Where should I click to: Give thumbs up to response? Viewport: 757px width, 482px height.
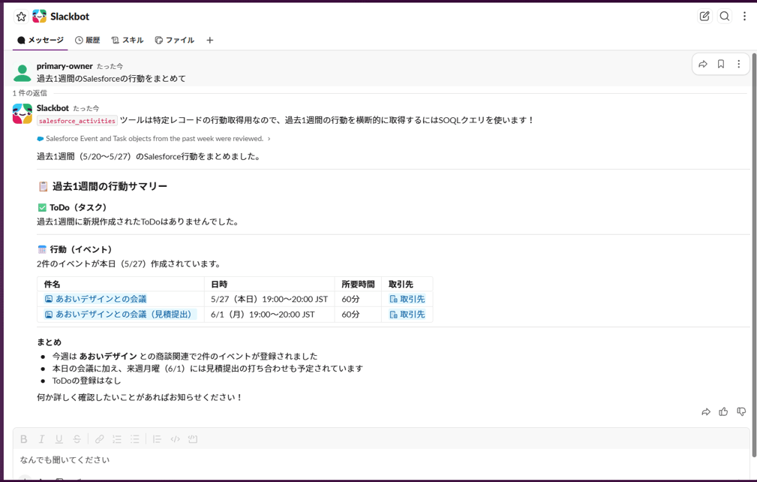pos(723,411)
